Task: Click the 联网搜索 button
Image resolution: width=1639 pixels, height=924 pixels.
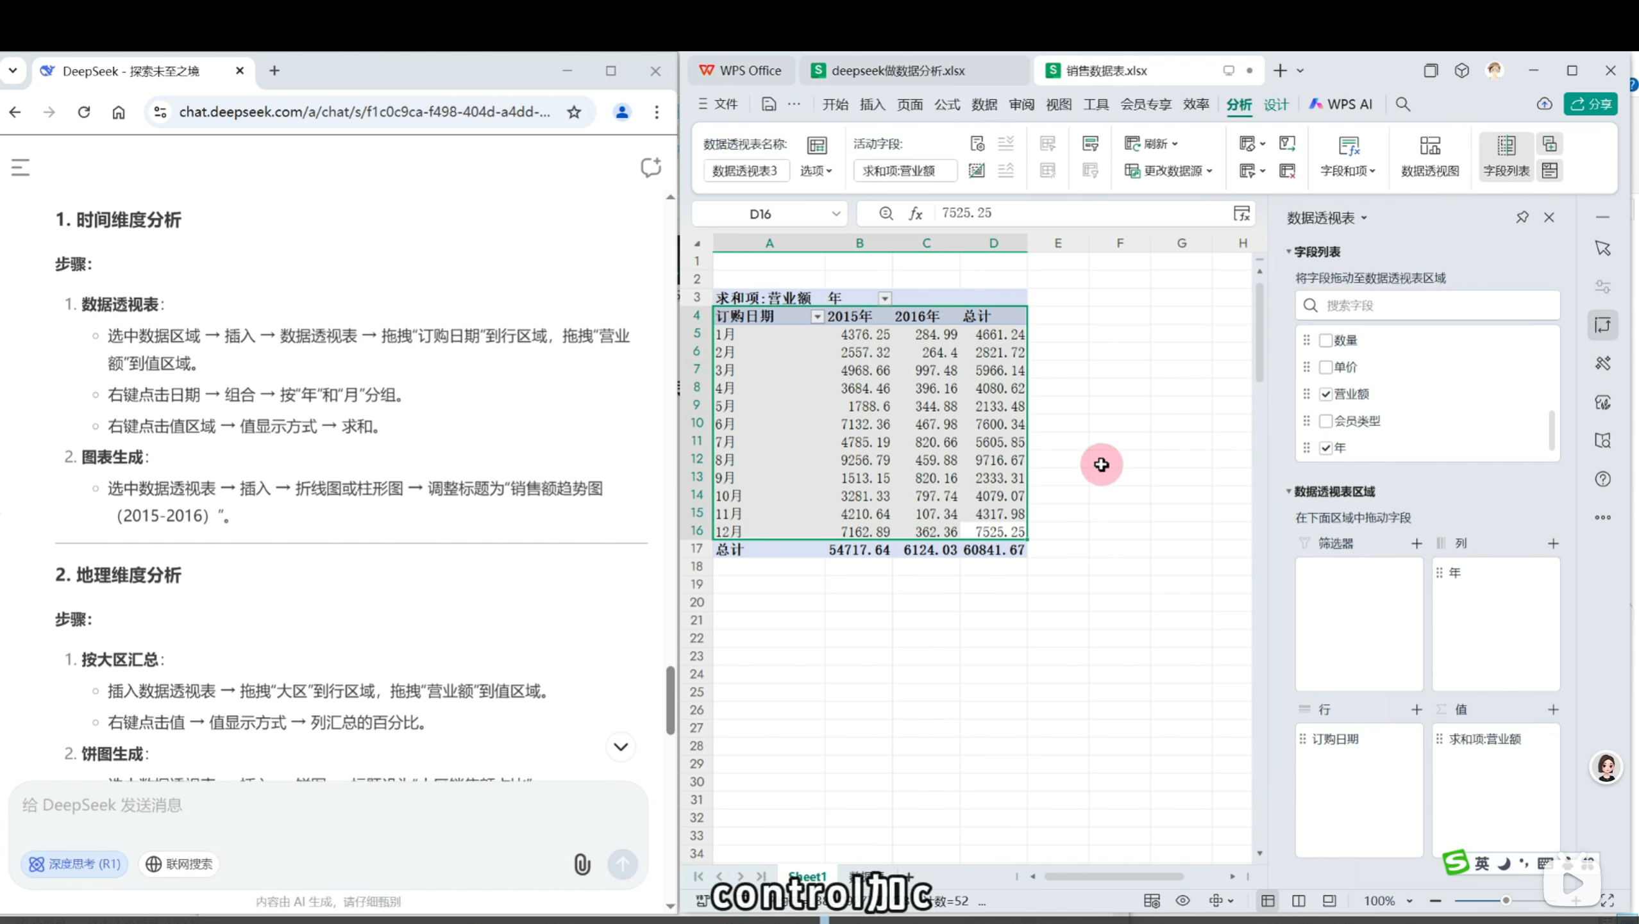Action: tap(179, 864)
